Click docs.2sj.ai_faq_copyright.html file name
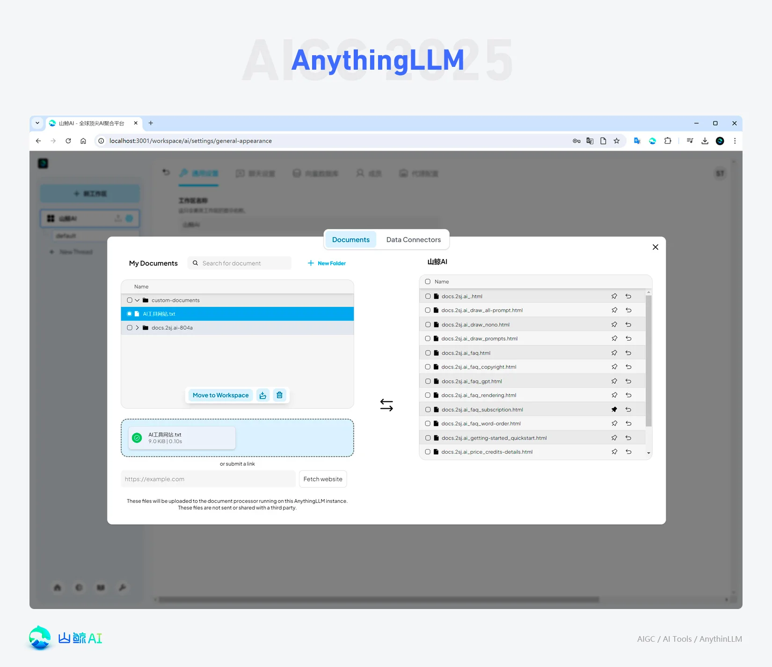The image size is (772, 667). 479,367
